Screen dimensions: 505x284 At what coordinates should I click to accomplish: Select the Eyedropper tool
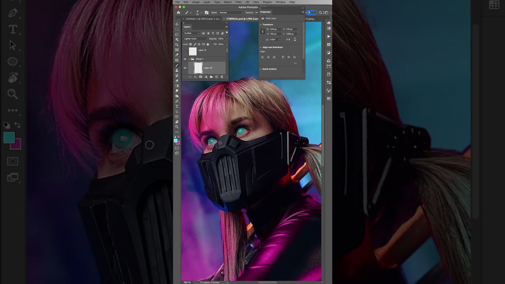[x=177, y=55]
